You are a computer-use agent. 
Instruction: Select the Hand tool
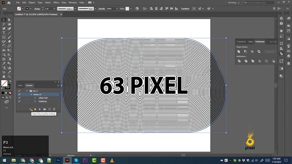coord(4,77)
